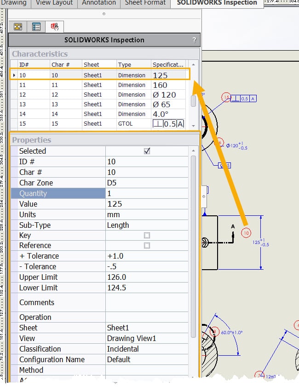The height and width of the screenshot is (387, 299).
Task: Open the FeatureManager design tree tab icon
Action: (18, 26)
